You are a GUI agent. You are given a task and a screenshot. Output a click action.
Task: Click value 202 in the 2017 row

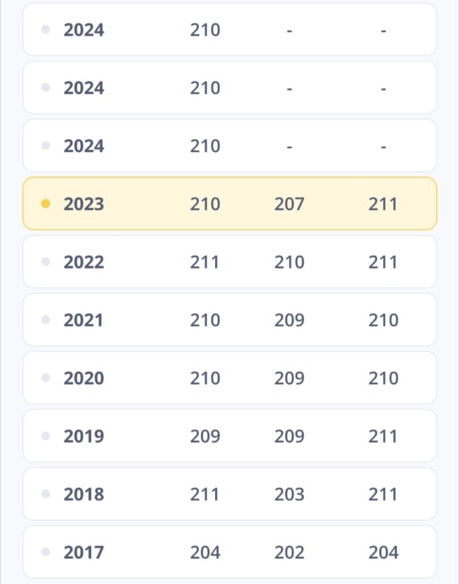pos(289,552)
